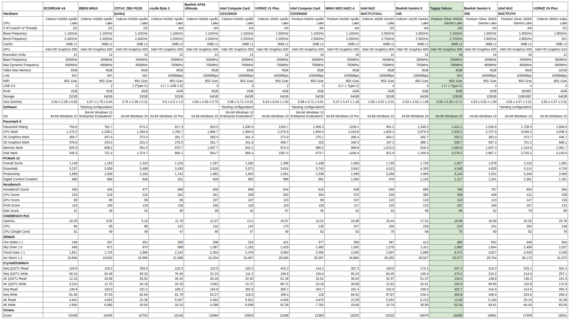Select the Max Dynamic Frequency row label

[21, 65]
